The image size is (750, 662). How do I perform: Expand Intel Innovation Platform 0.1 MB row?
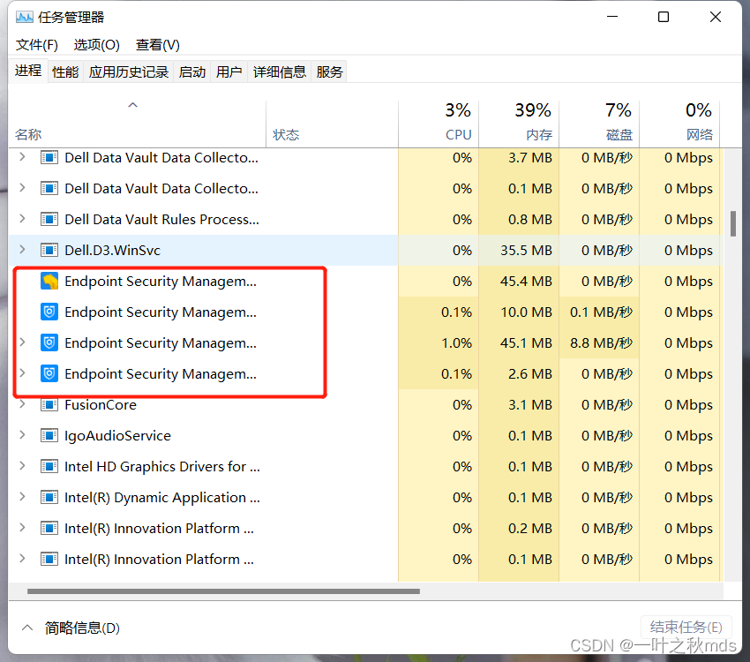pyautogui.click(x=22, y=559)
